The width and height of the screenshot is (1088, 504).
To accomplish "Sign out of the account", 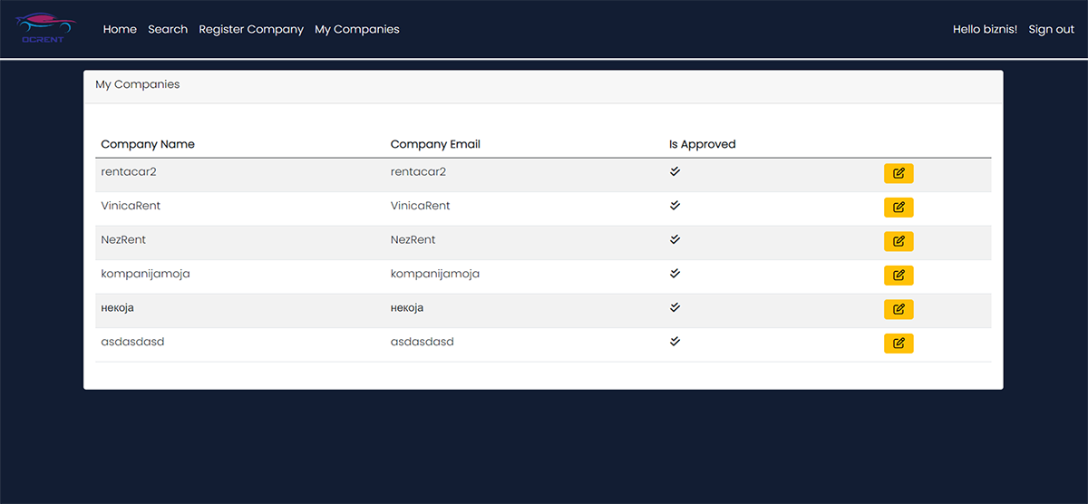I will point(1051,29).
